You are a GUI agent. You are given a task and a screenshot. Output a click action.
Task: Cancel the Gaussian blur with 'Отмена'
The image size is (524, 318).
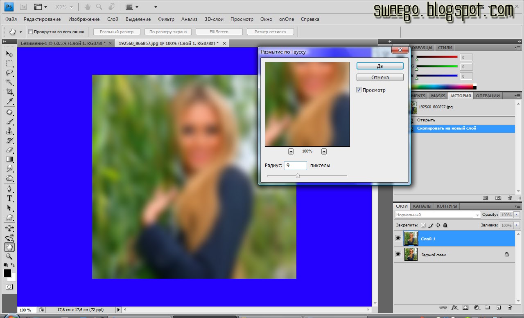(x=380, y=77)
